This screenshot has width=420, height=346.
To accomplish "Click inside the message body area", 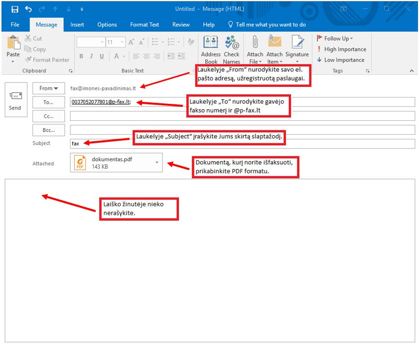I will point(210,260).
